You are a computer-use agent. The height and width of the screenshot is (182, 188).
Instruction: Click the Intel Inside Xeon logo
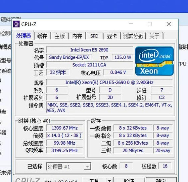154,61
